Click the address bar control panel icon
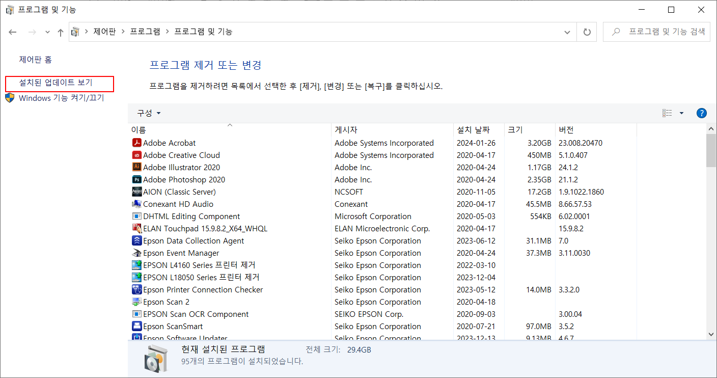Image resolution: width=717 pixels, height=378 pixels. 75,32
